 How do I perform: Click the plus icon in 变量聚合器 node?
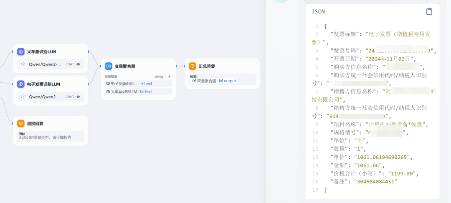(170, 76)
